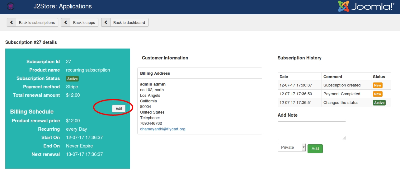Viewport: 400px width, 173px height.
Task: Click the Status column header in history
Action: click(x=379, y=77)
